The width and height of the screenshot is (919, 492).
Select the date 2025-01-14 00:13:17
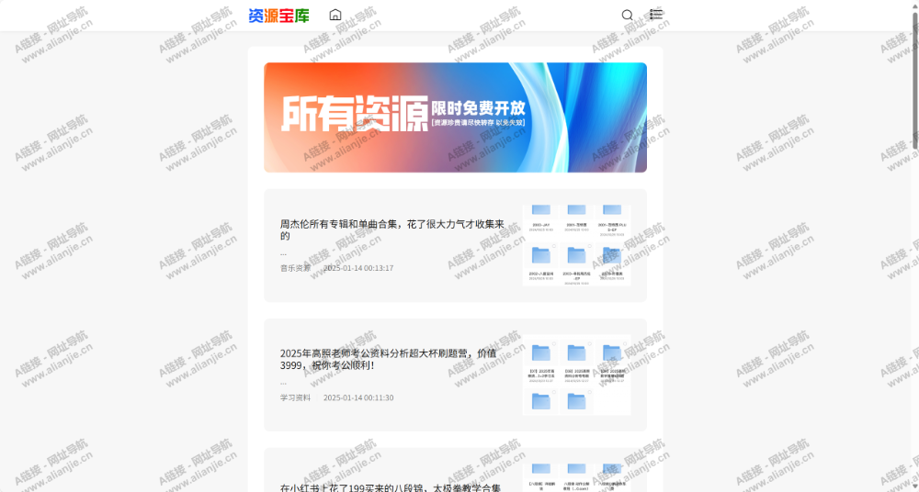click(x=358, y=268)
